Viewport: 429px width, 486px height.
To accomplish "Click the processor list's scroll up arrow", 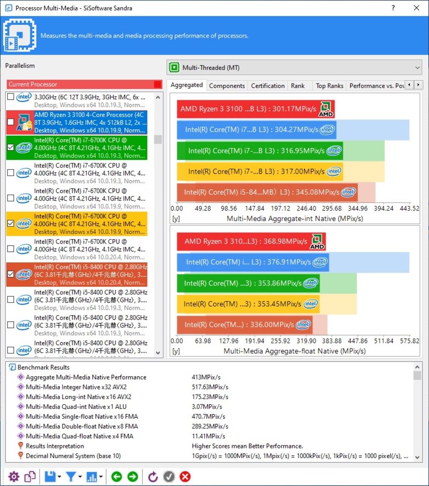I will (158, 97).
